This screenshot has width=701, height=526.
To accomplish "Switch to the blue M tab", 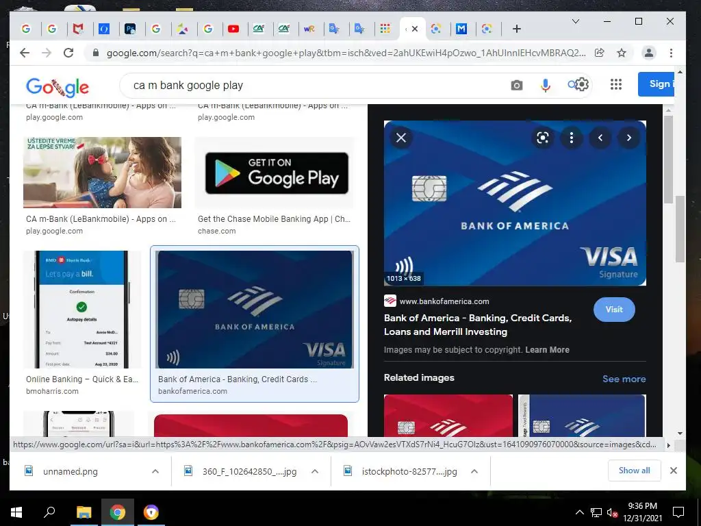I will [461, 29].
